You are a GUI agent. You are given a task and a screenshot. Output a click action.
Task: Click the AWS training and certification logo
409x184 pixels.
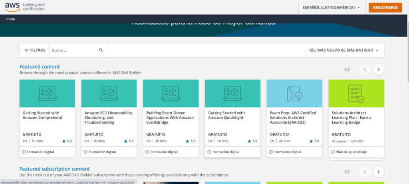pyautogui.click(x=25, y=7)
